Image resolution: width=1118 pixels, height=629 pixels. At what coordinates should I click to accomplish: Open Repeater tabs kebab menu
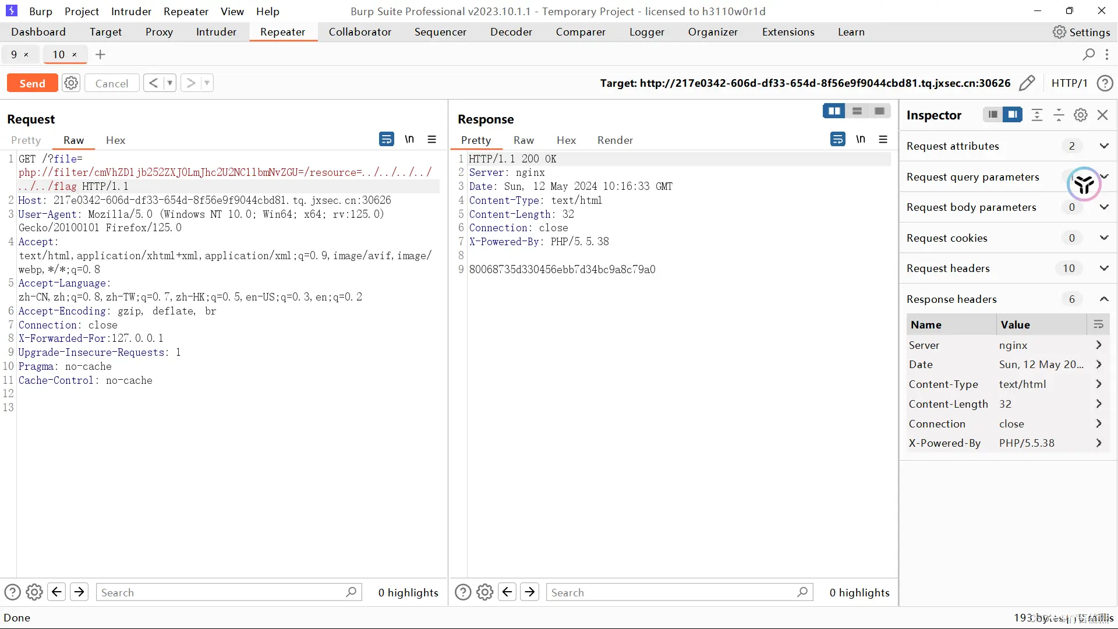(1107, 54)
